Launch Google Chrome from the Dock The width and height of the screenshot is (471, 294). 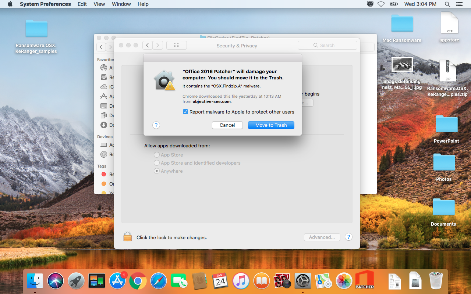(x=138, y=281)
